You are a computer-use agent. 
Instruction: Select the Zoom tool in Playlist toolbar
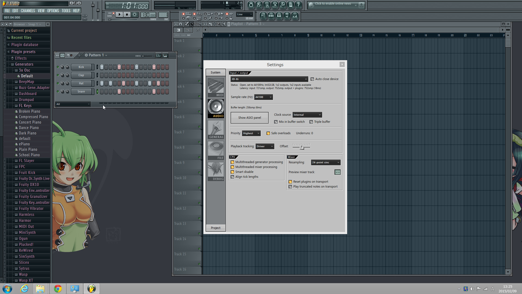219,24
